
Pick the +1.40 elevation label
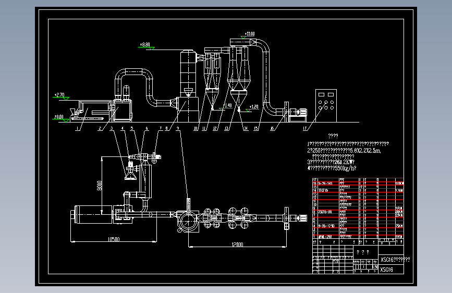(x=227, y=105)
